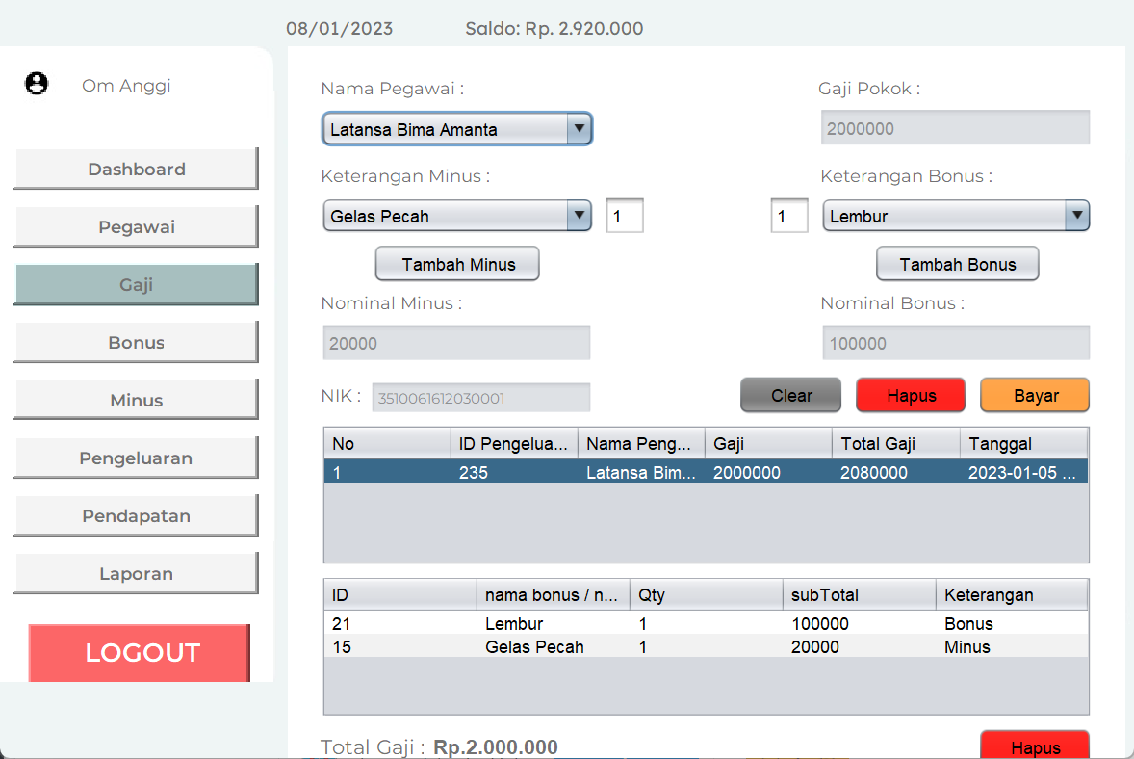Click the Tambah Bonus button
This screenshot has width=1134, height=759.
pos(957,264)
